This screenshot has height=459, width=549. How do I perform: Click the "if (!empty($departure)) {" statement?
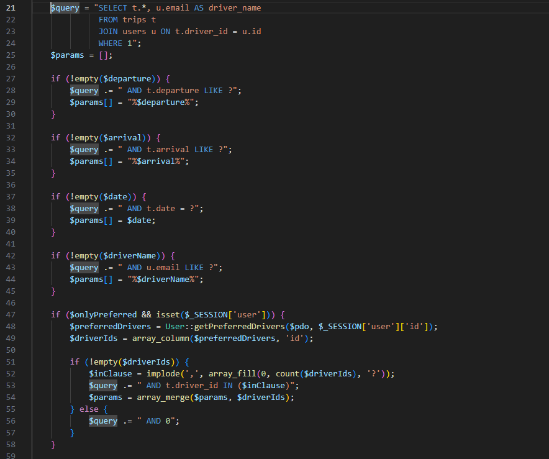[111, 79]
